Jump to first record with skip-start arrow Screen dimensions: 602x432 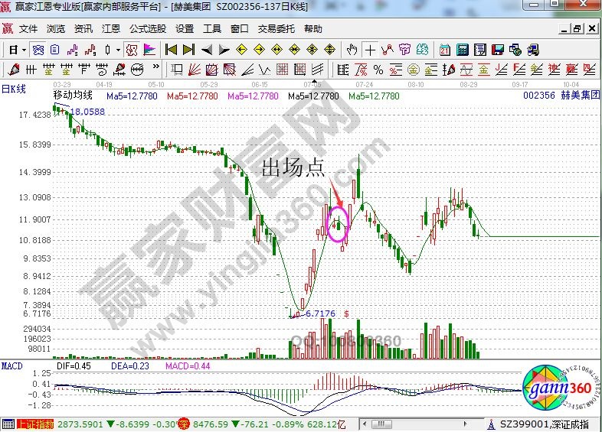click(172, 50)
